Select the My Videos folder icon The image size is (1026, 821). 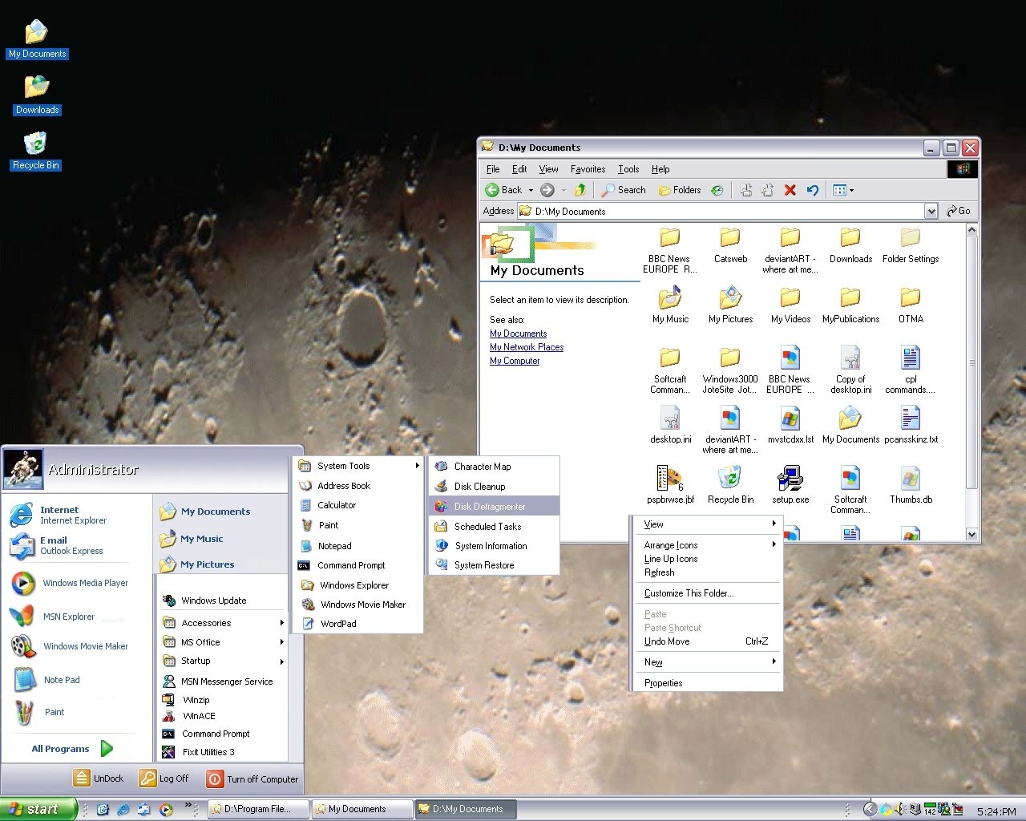790,297
